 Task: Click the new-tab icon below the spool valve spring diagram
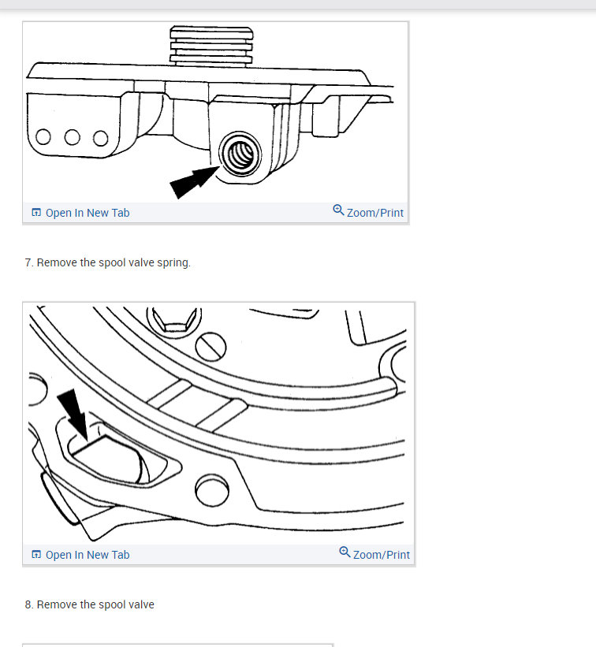coord(36,555)
